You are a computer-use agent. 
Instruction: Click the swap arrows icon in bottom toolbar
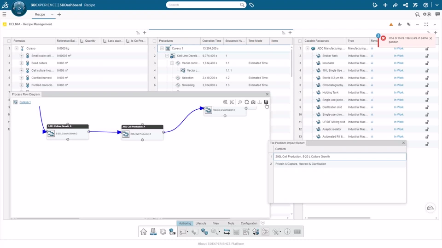tap(227, 231)
